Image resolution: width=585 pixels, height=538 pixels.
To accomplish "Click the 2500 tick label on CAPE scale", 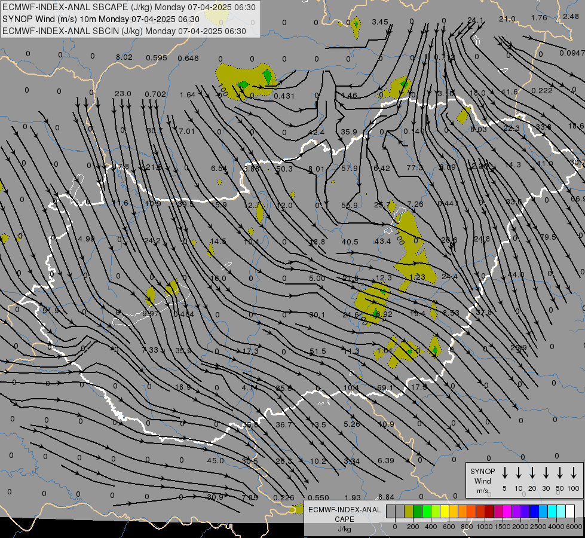I will pyautogui.click(x=538, y=527).
